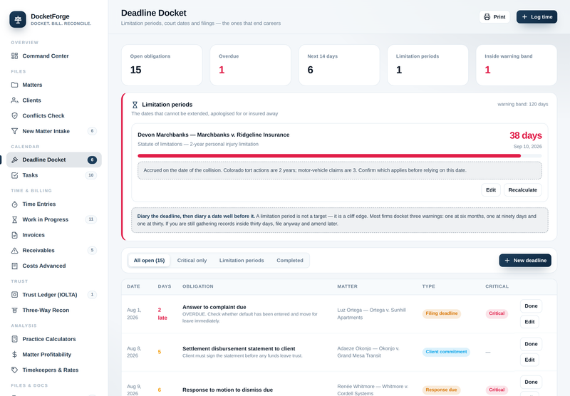
Task: Click the MATTER column header
Action: 347,286
